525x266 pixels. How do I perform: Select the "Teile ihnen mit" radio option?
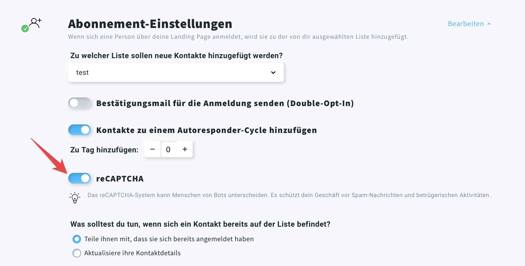(77, 239)
